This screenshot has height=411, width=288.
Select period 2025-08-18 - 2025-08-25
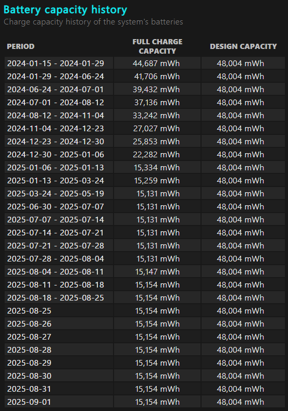pos(56,298)
